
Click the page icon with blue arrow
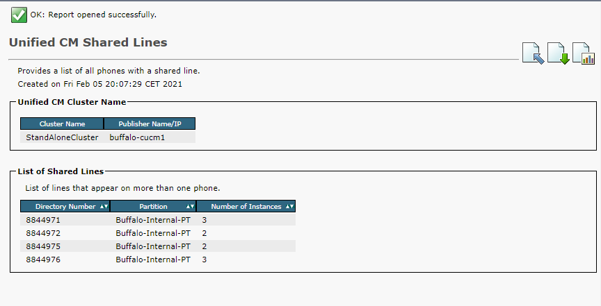point(534,53)
